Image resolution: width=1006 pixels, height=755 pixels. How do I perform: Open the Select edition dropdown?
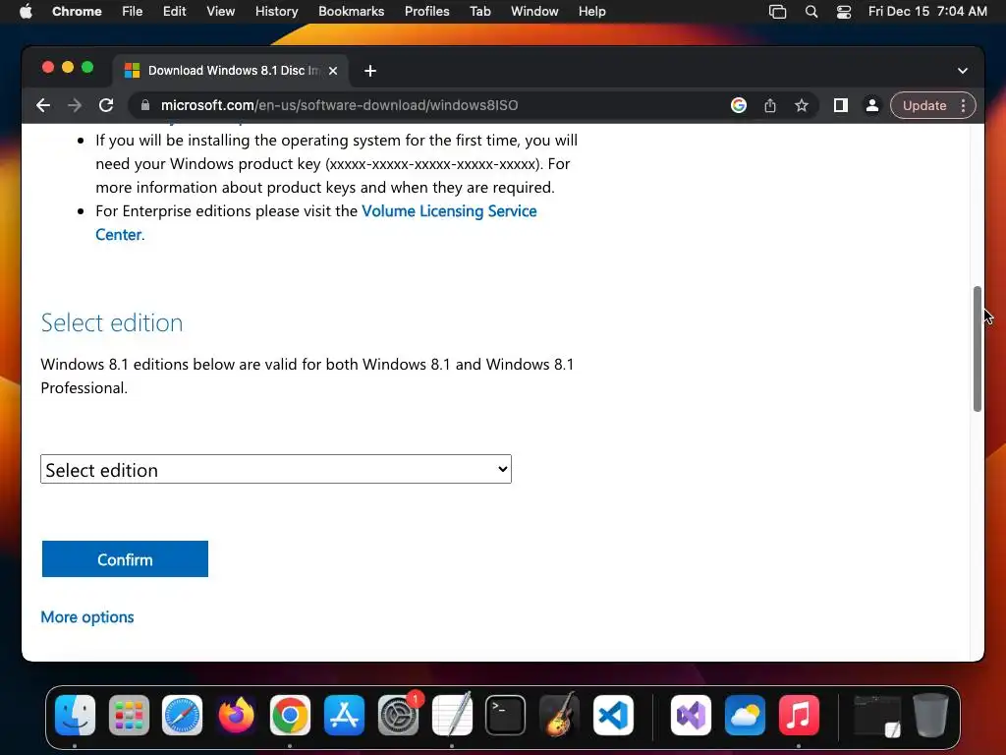click(x=276, y=469)
